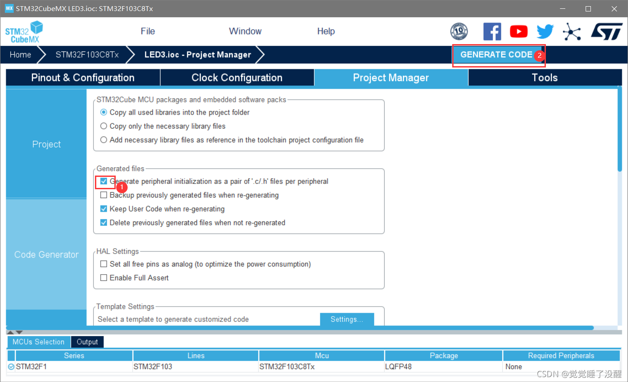628x382 pixels.
Task: Open template Settings... button
Action: (x=347, y=319)
